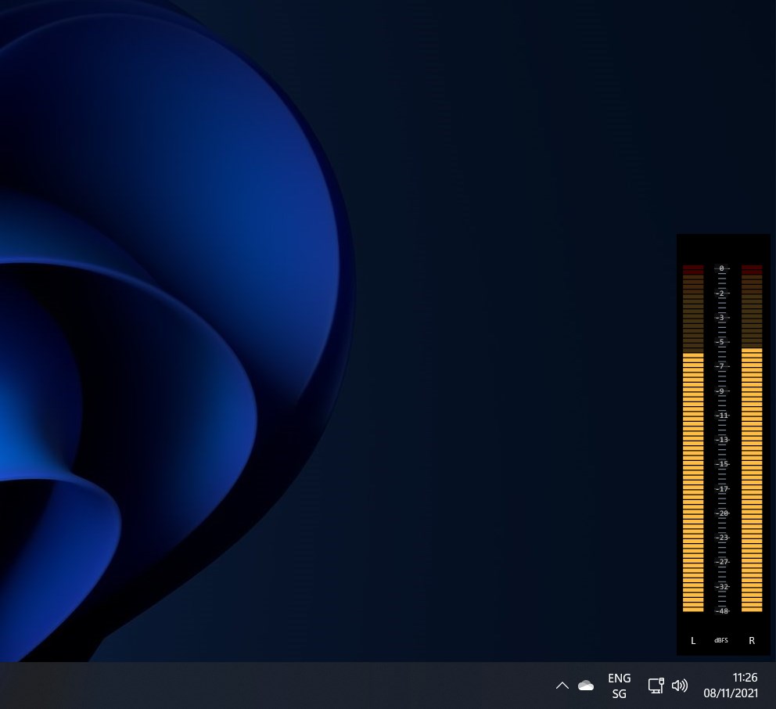
Task: Click the -20 dB mark on the scale
Action: tap(720, 514)
